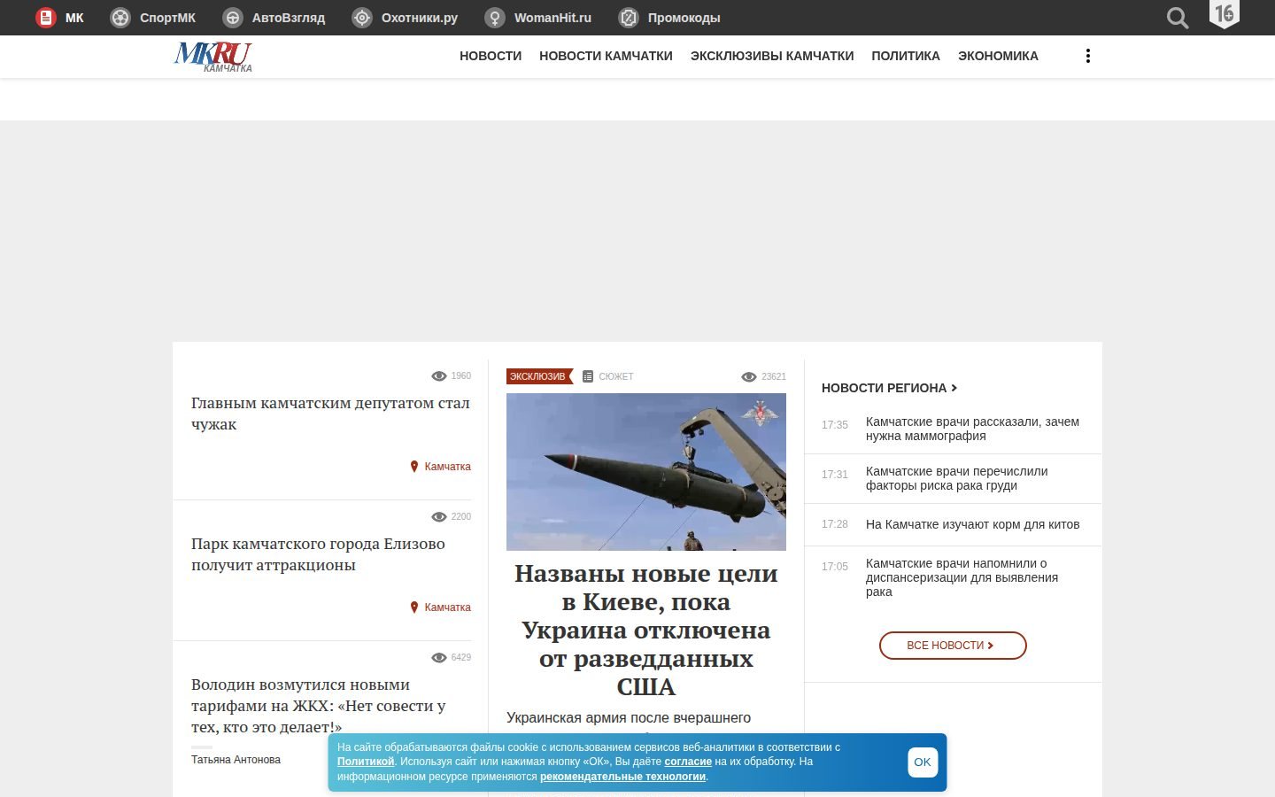This screenshot has width=1275, height=797.
Task: Select the ПОЛИТИКА menu item
Action: click(x=906, y=56)
